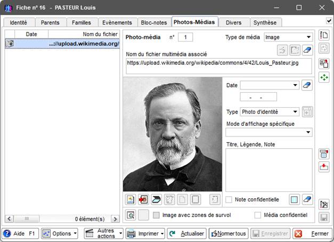Click the light blue color swatch button

pyautogui.click(x=294, y=199)
